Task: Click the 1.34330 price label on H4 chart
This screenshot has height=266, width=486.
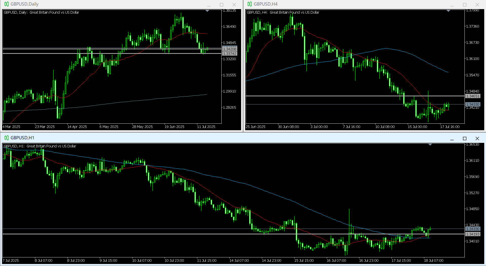Action: coord(473,104)
